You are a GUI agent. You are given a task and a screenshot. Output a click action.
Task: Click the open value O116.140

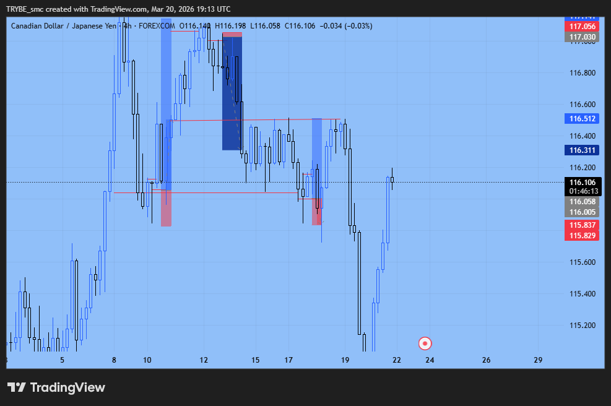pyautogui.click(x=195, y=26)
